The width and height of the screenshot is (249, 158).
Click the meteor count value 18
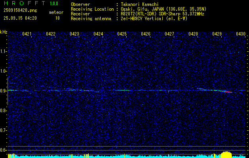point(58,18)
